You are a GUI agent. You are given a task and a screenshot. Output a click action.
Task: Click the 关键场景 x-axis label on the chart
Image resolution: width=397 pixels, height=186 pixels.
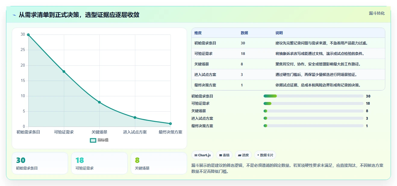click(99, 132)
